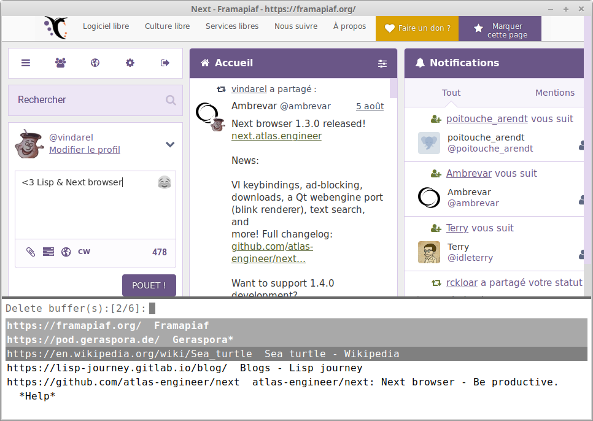Click follow icon next to Ambrevar vous suit
This screenshot has width=593, height=421.
(x=436, y=174)
